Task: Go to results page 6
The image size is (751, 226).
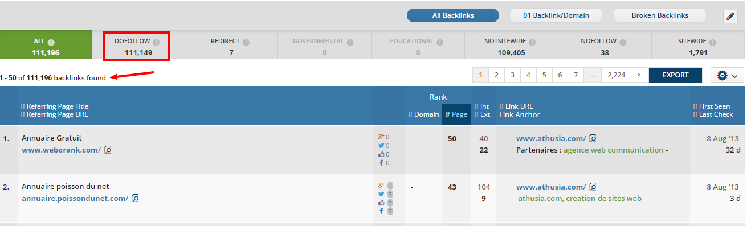Action: click(x=561, y=75)
